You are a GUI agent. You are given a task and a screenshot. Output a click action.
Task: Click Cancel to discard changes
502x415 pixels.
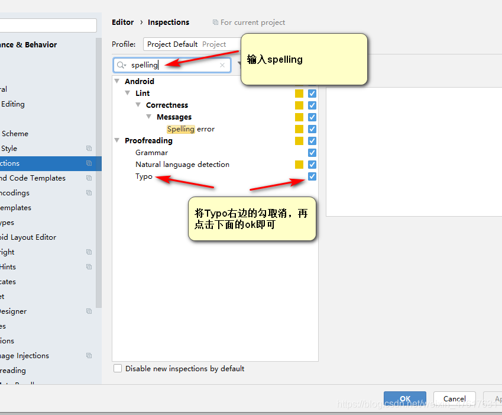point(454,398)
